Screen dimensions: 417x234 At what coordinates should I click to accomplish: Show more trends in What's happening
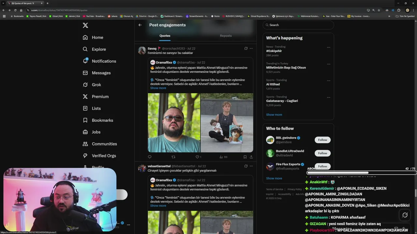coord(274,115)
